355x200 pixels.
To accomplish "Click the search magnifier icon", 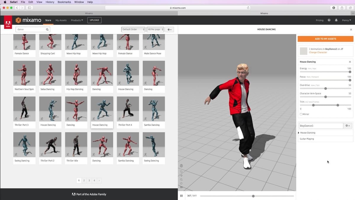I will pos(47,29).
